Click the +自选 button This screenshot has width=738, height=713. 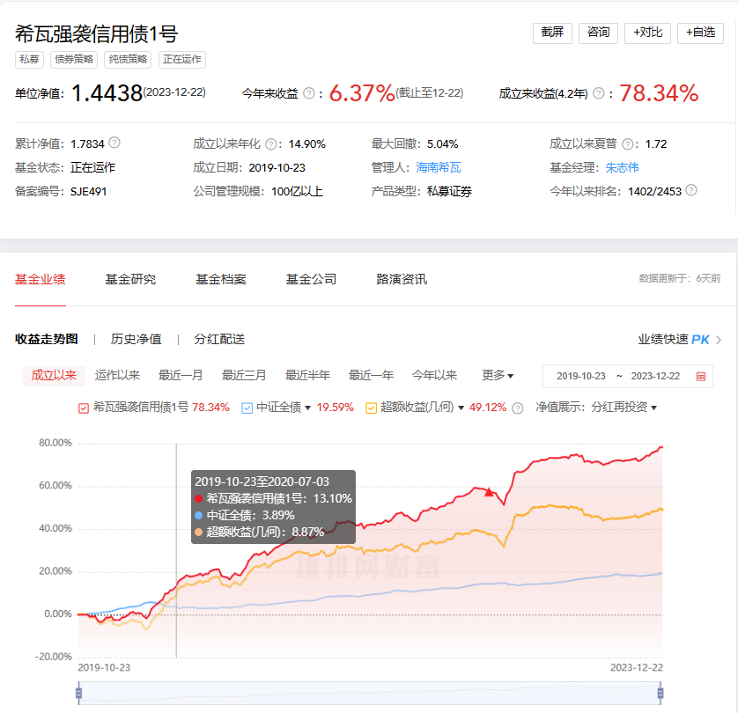coord(700,33)
